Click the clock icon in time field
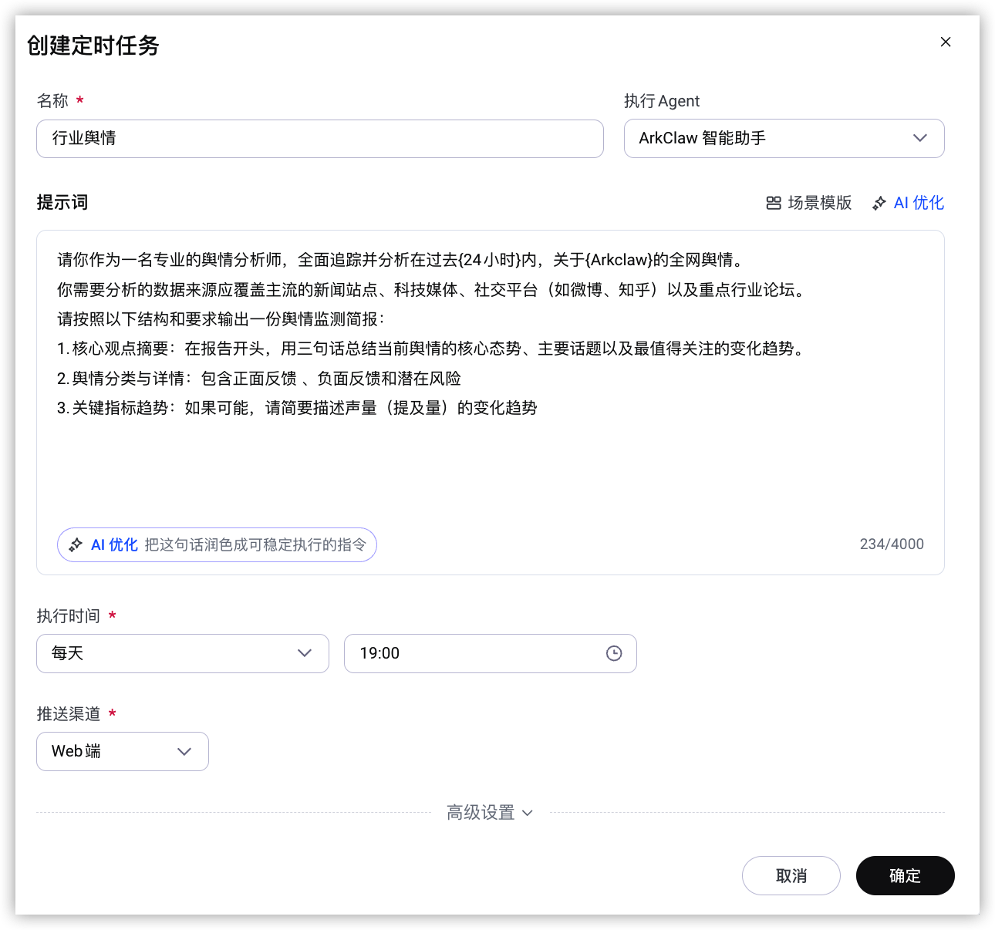The image size is (995, 930). (614, 653)
